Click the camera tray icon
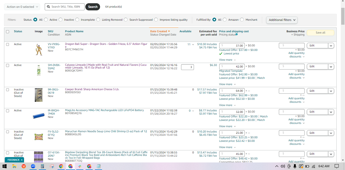Image resolution: width=345 pixels, height=170 pixels. 289,166
